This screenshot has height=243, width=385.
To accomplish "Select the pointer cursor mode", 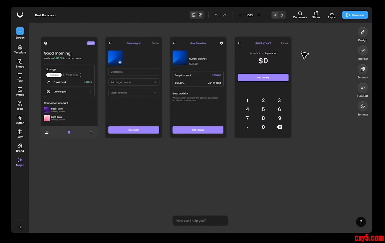I will (x=275, y=15).
